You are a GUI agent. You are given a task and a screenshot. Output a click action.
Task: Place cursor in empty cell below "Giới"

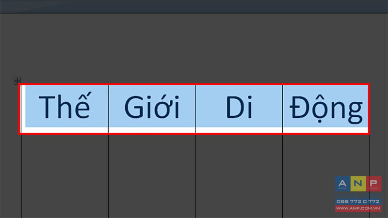pos(152,176)
